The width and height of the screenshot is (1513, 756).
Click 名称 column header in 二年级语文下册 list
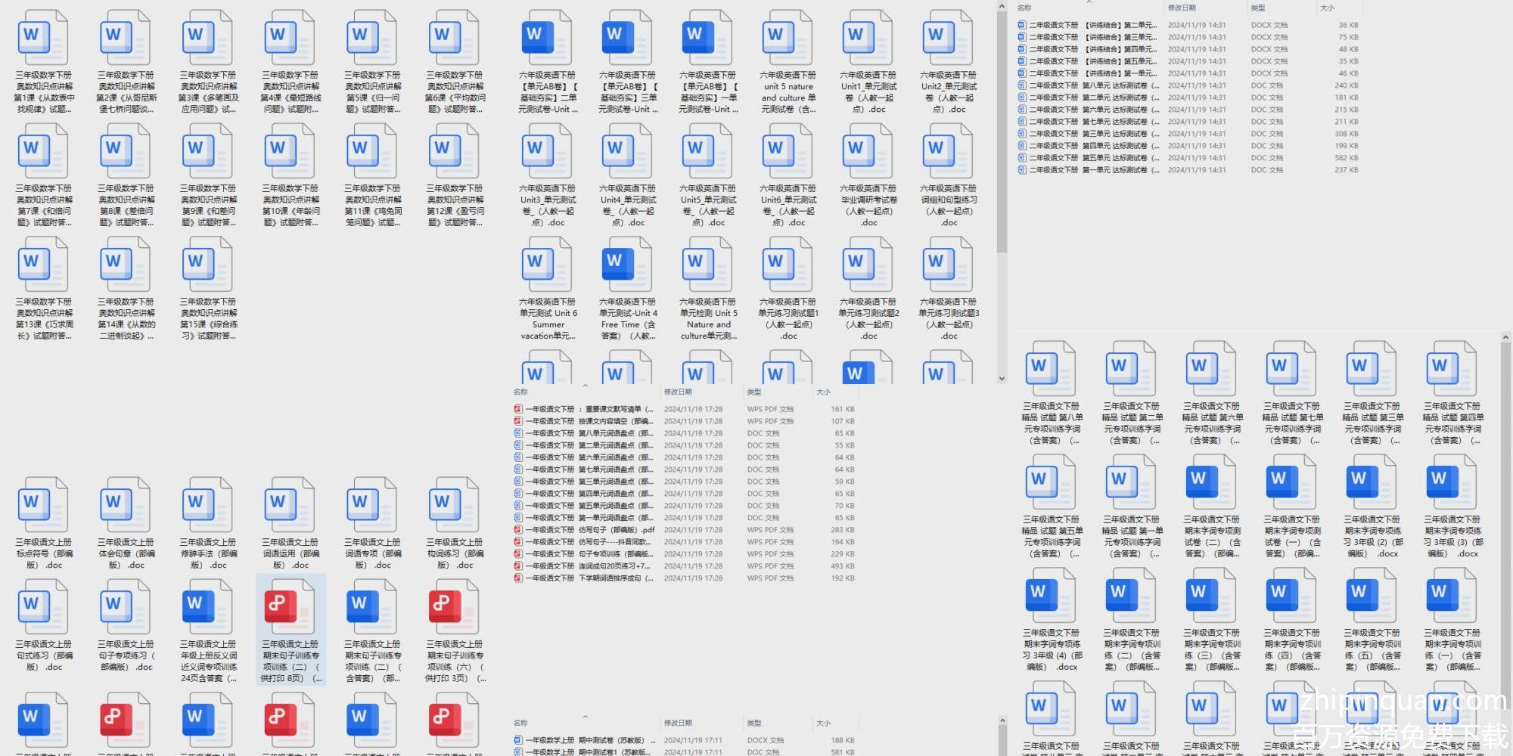coord(1024,8)
